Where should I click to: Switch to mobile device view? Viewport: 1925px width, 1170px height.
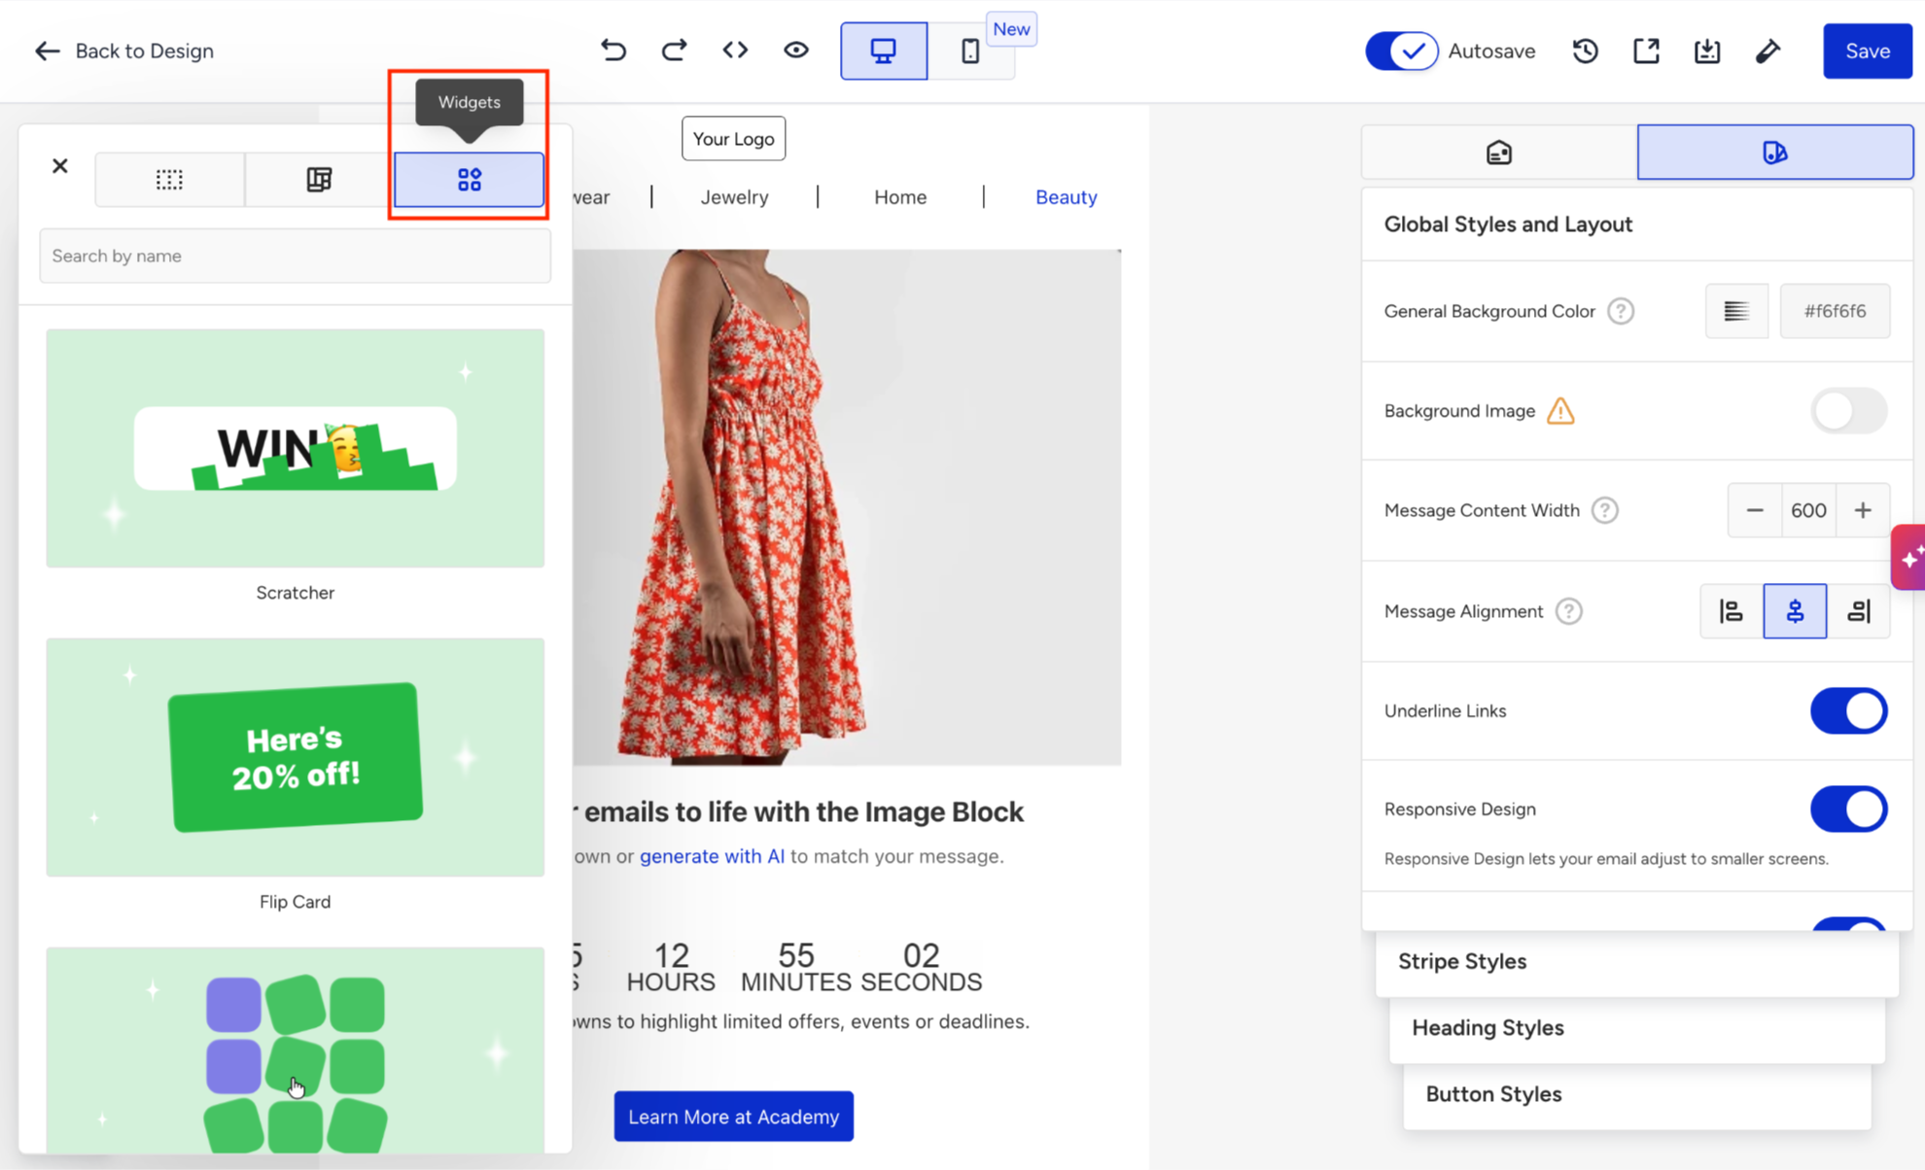[970, 51]
